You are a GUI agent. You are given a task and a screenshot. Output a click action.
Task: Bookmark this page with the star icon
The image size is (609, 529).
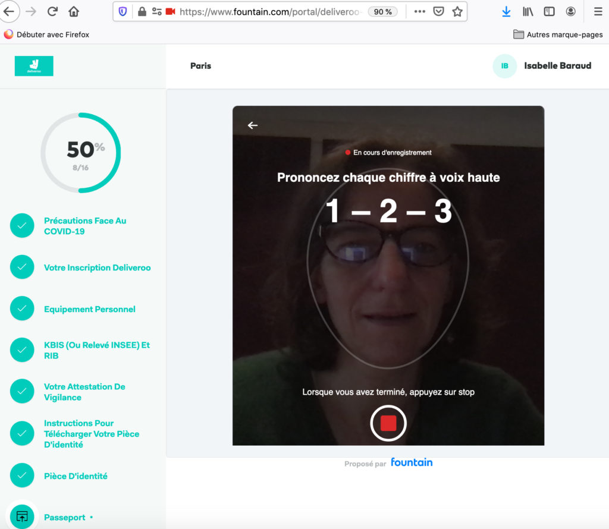coord(457,12)
